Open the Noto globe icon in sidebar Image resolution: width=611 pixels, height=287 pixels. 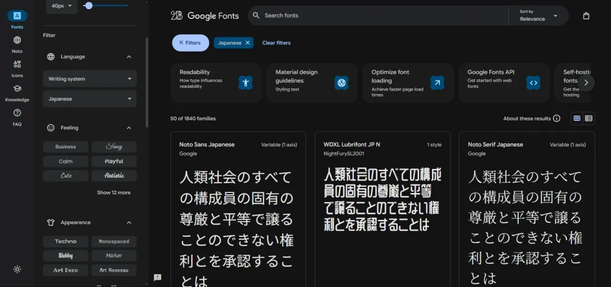(17, 40)
